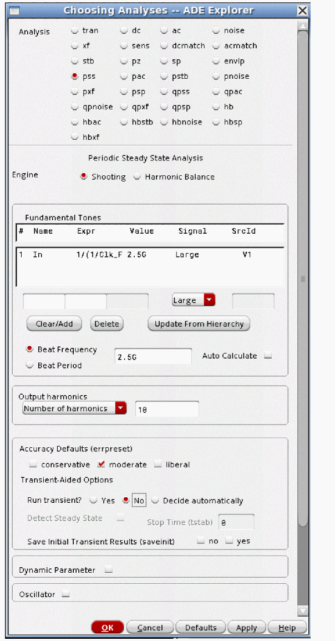Screen dimensions: 335x641
Task: Click the Beat Frequency value field
Action: 153,357
